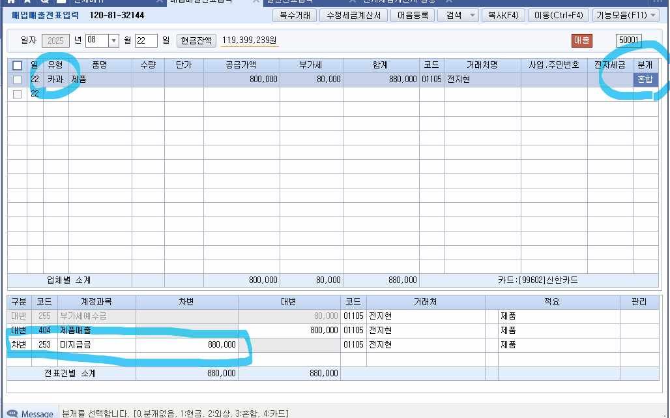The height and width of the screenshot is (418, 670).
Task: Click the 전자세금 column header
Action: pos(610,65)
